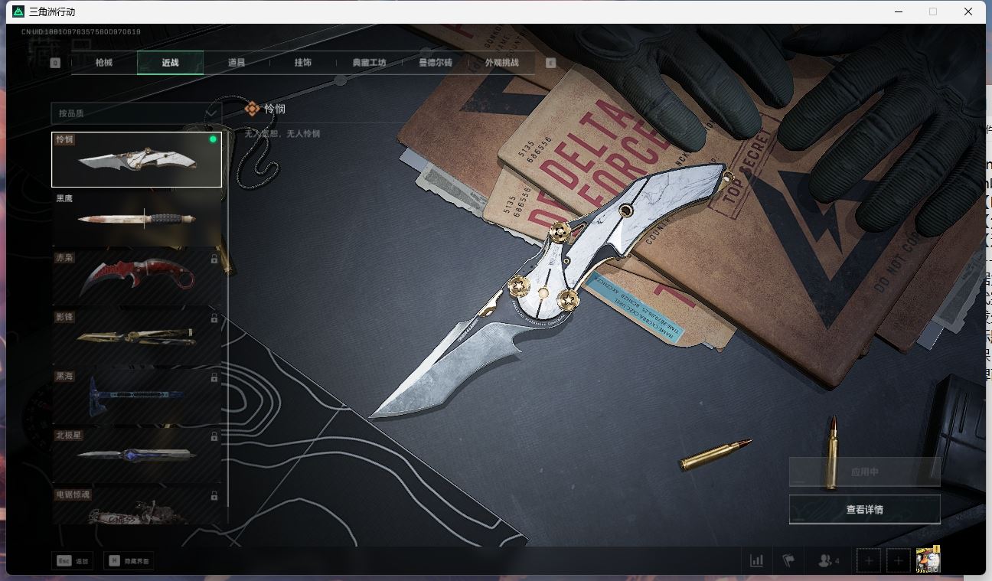
Task: Open the player avatar profile
Action: pyautogui.click(x=928, y=560)
